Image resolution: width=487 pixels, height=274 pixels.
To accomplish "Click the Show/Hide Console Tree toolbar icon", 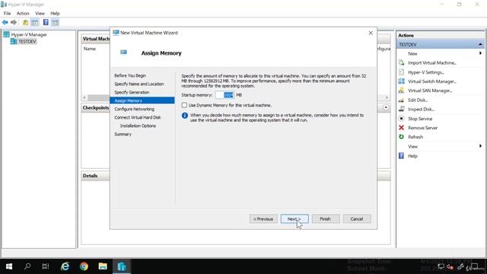I will tap(35, 22).
